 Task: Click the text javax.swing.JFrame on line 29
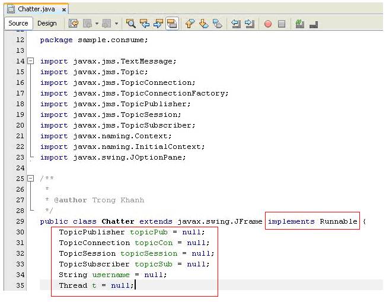tap(220, 221)
